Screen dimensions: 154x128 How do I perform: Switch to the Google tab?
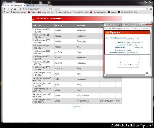coord(37,5)
